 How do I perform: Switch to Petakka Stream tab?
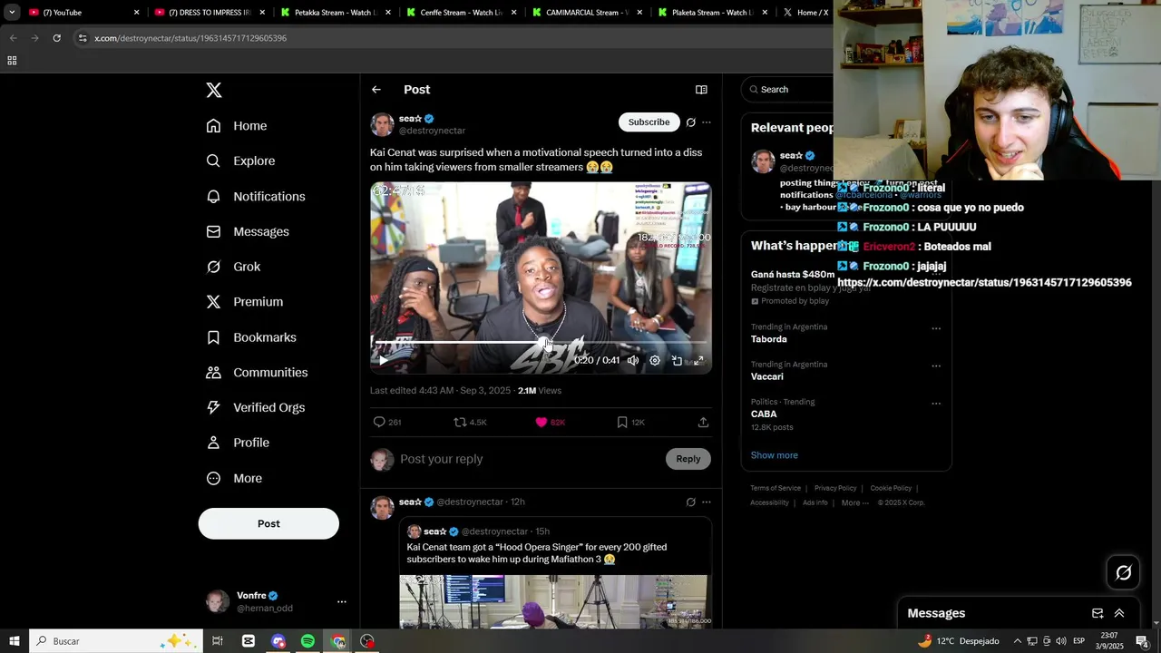335,13
